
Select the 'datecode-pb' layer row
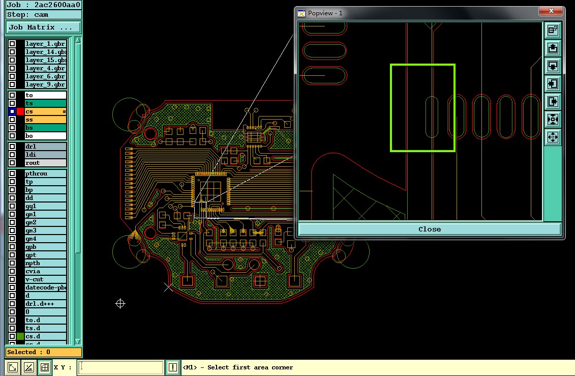[45, 287]
